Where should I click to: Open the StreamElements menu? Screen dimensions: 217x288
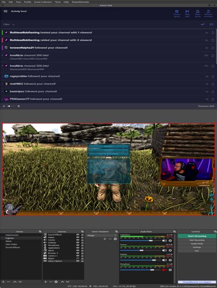[x=81, y=2]
